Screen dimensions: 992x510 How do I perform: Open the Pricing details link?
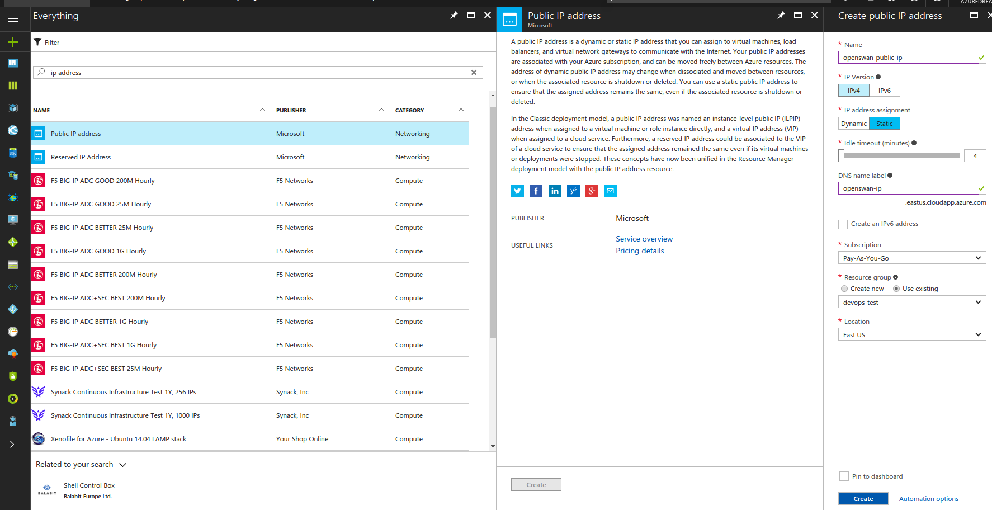[640, 251]
